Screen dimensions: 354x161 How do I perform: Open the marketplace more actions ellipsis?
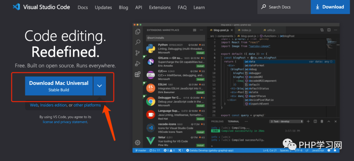click(x=202, y=30)
